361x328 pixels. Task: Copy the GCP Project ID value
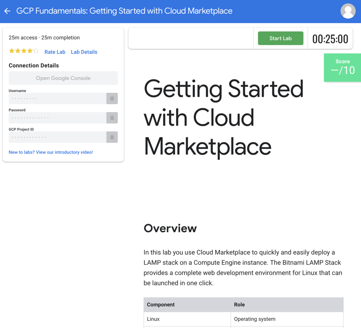point(112,137)
